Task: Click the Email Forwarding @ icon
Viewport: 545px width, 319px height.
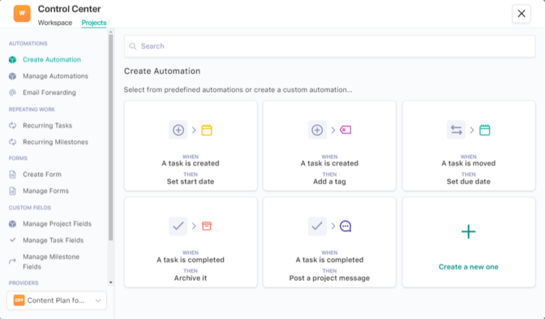Action: coord(12,93)
